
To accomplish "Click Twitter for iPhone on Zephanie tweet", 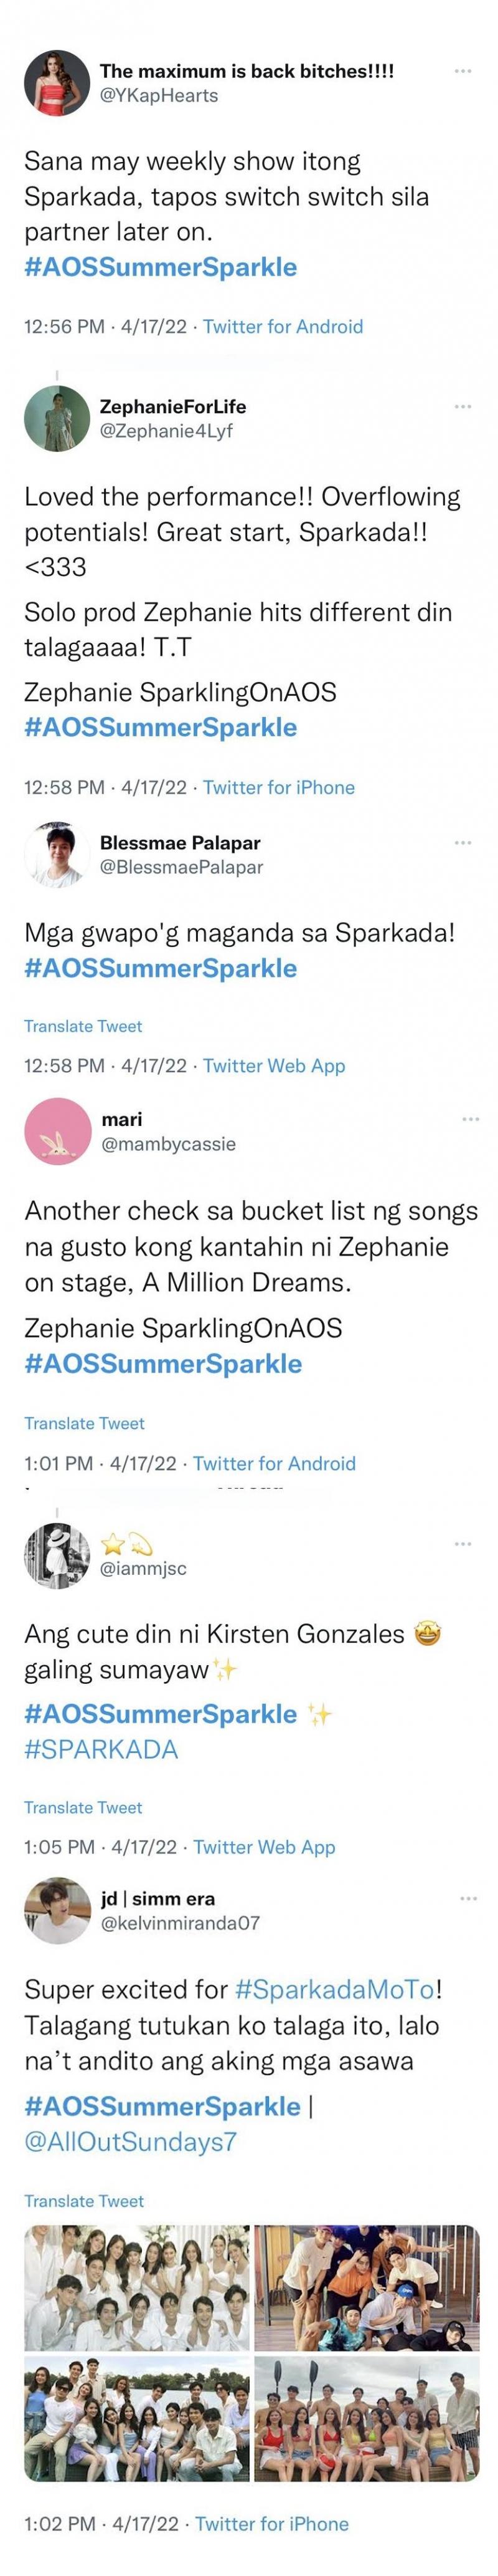I will pos(278,787).
